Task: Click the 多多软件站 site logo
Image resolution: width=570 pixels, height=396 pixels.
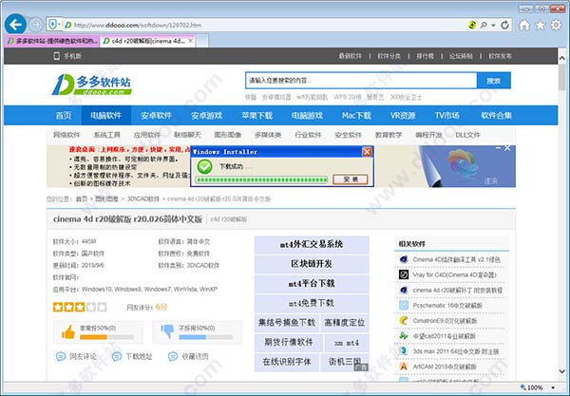Action: click(x=91, y=85)
